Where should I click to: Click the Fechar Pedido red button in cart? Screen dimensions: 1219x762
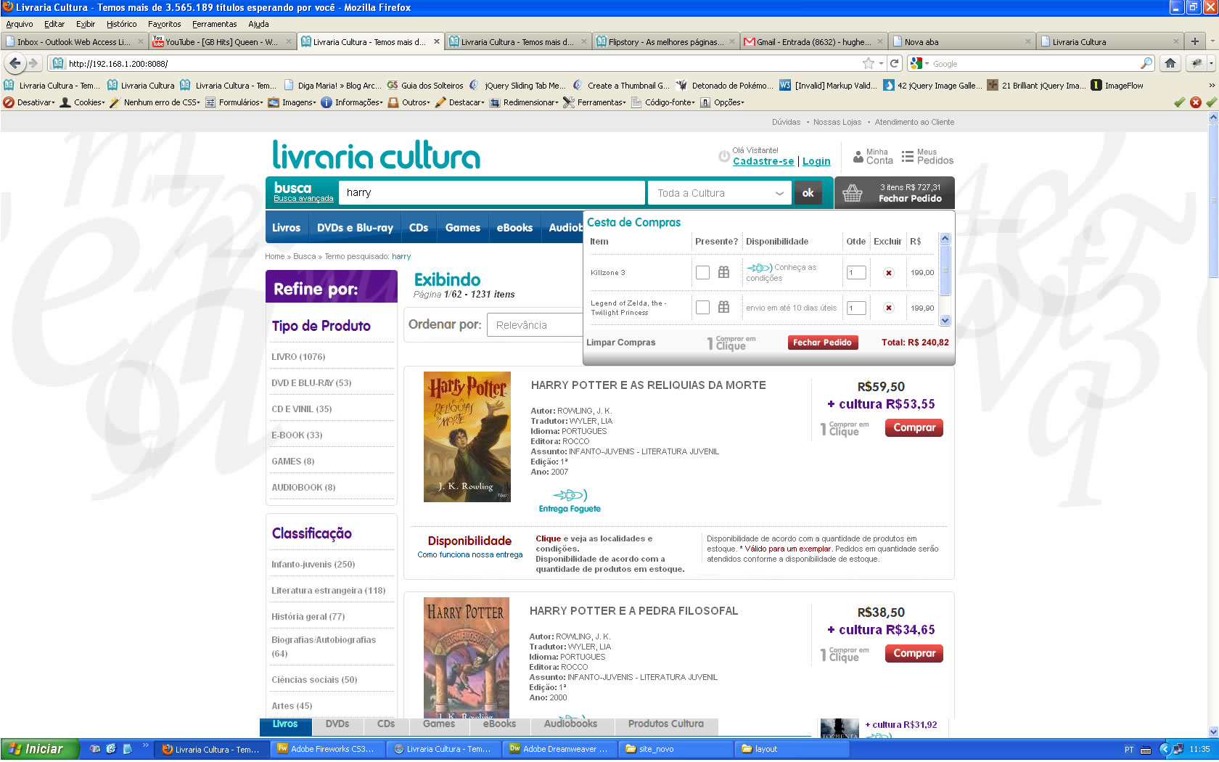point(822,343)
